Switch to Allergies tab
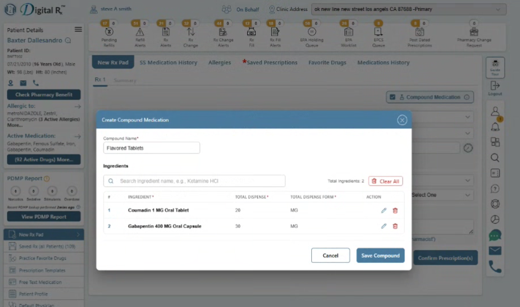Screen dimensions: 520x307 tap(220, 62)
